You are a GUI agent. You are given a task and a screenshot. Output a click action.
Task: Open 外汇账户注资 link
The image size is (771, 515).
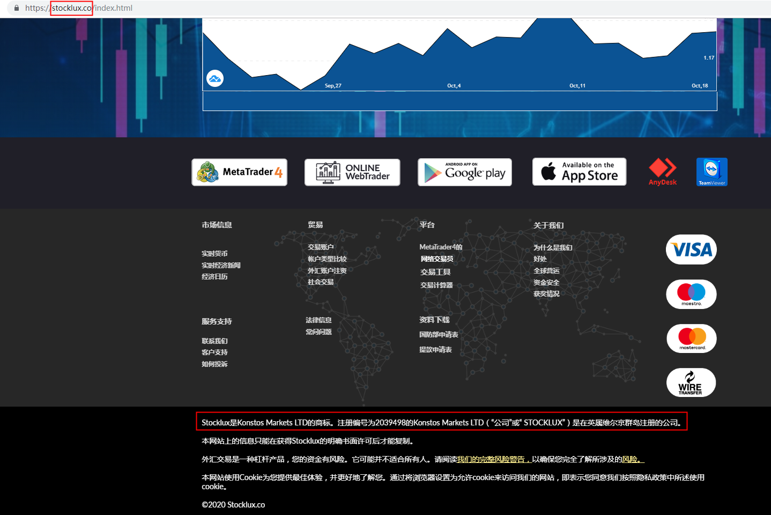(327, 271)
